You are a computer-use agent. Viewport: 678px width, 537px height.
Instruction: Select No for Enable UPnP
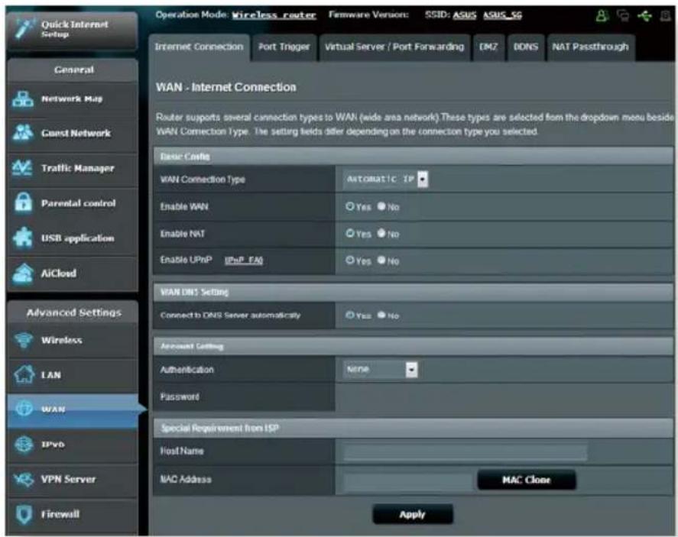tap(381, 260)
